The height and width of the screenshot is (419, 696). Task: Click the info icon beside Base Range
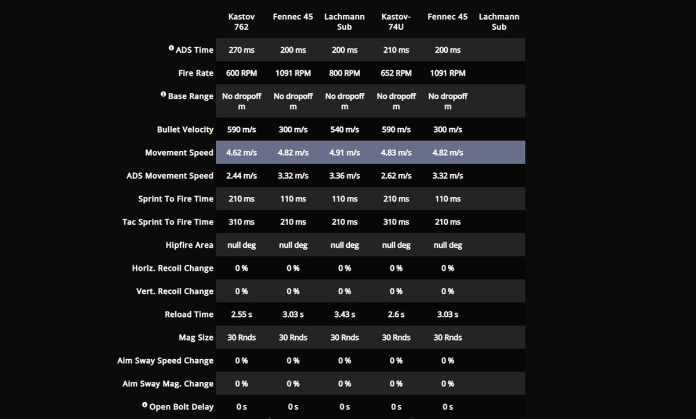(x=164, y=95)
